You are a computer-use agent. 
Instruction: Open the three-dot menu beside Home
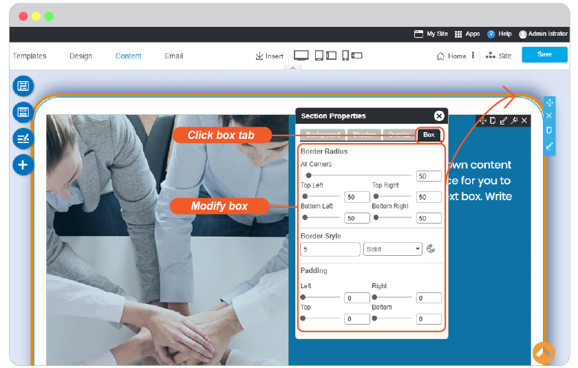473,56
